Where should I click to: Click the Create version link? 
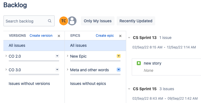pos(41,36)
